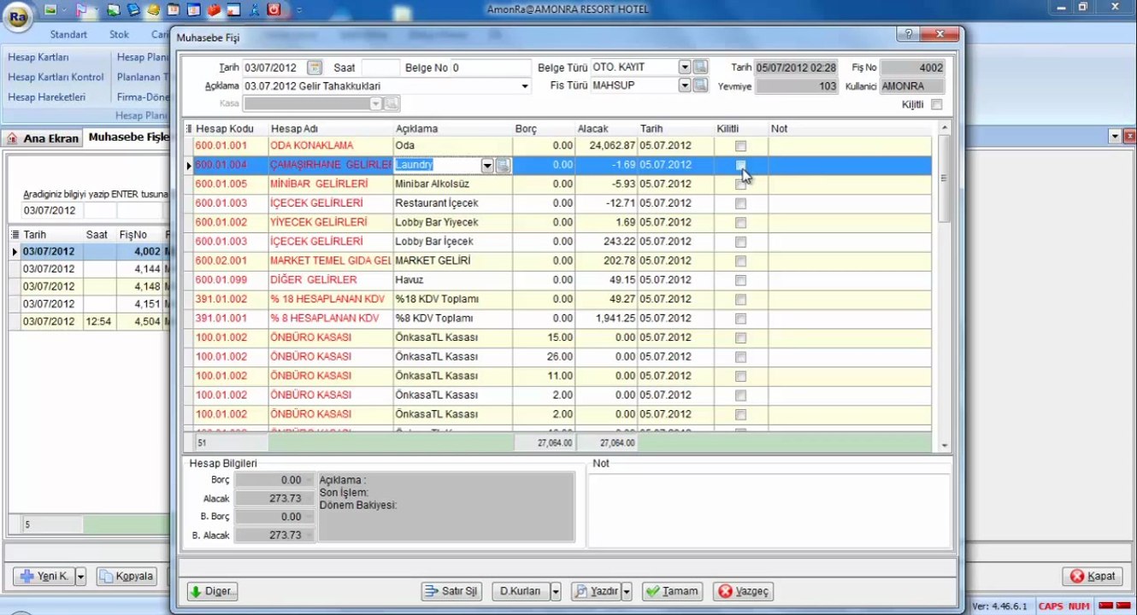Click the Hesap Kartları Kontrol item
Image resolution: width=1137 pixels, height=615 pixels.
click(x=56, y=77)
